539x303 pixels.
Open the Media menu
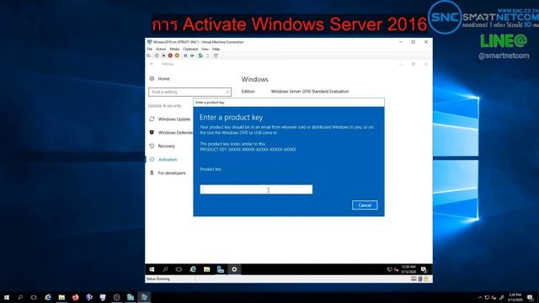[174, 49]
